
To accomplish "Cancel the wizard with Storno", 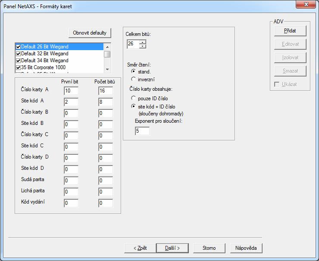I will tap(209, 248).
